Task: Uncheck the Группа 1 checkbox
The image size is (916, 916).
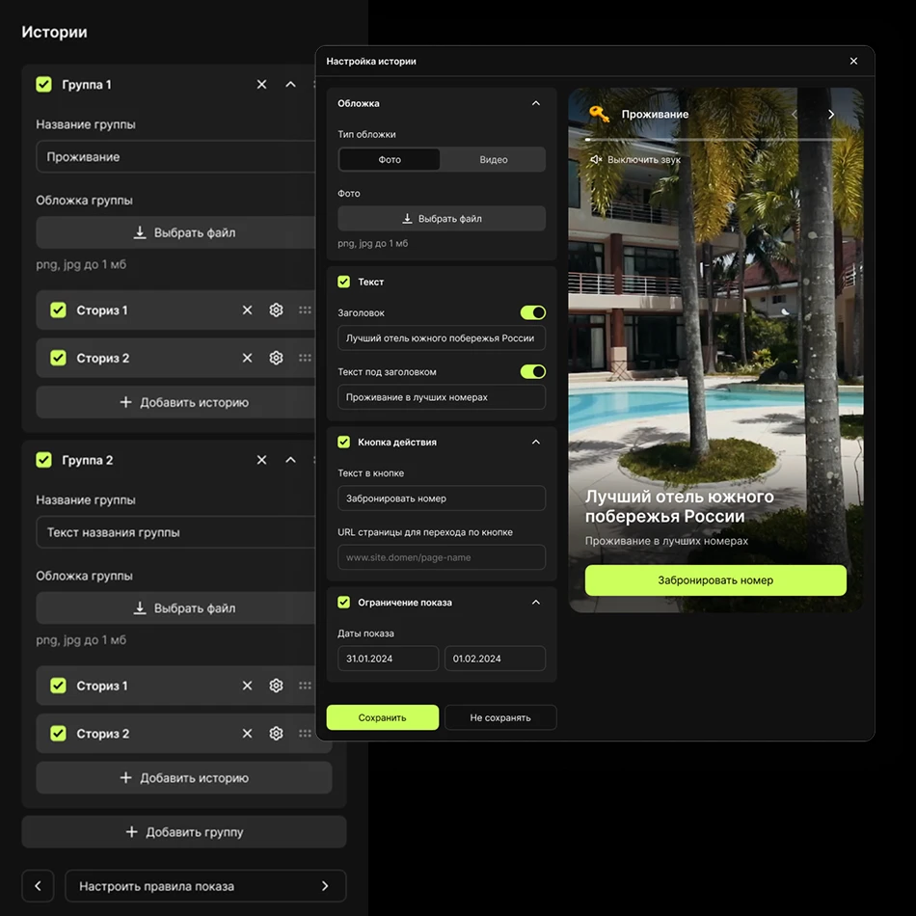Action: click(43, 85)
